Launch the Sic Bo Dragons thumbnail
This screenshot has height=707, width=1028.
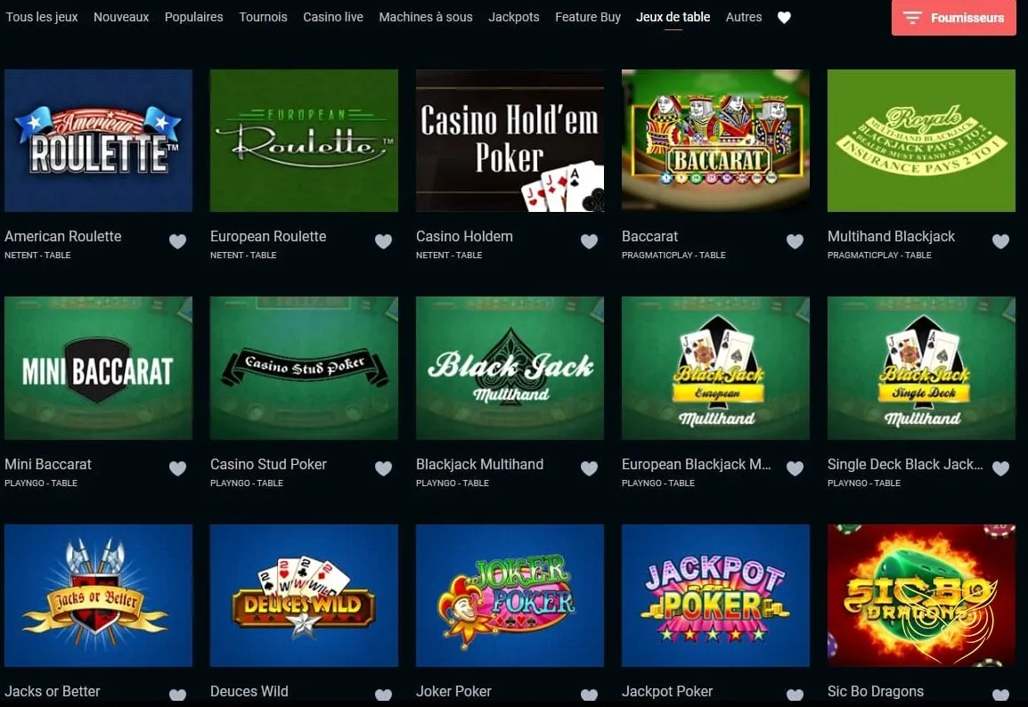pyautogui.click(x=921, y=596)
